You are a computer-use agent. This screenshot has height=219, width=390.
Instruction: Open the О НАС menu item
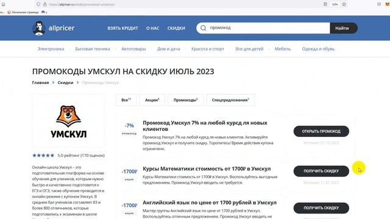[153, 29]
